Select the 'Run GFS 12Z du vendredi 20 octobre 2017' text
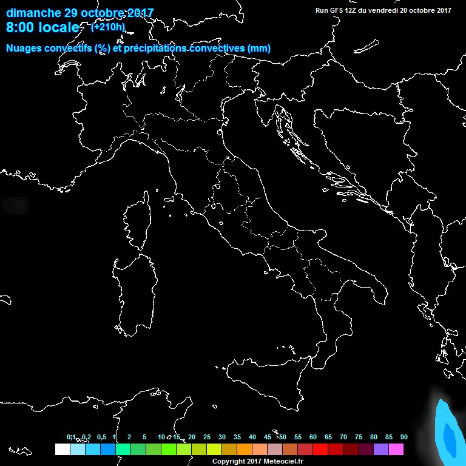The image size is (466, 466). tap(383, 10)
